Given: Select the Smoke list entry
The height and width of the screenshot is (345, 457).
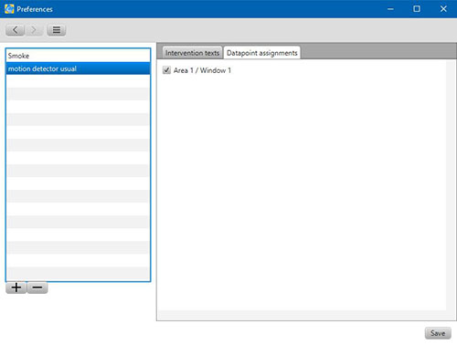Looking at the screenshot, I should tap(78, 56).
